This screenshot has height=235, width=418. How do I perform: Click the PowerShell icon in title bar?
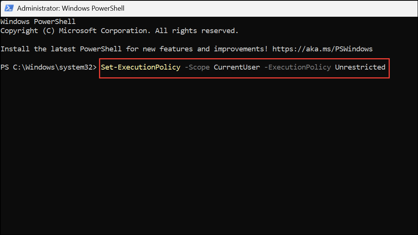click(9, 8)
